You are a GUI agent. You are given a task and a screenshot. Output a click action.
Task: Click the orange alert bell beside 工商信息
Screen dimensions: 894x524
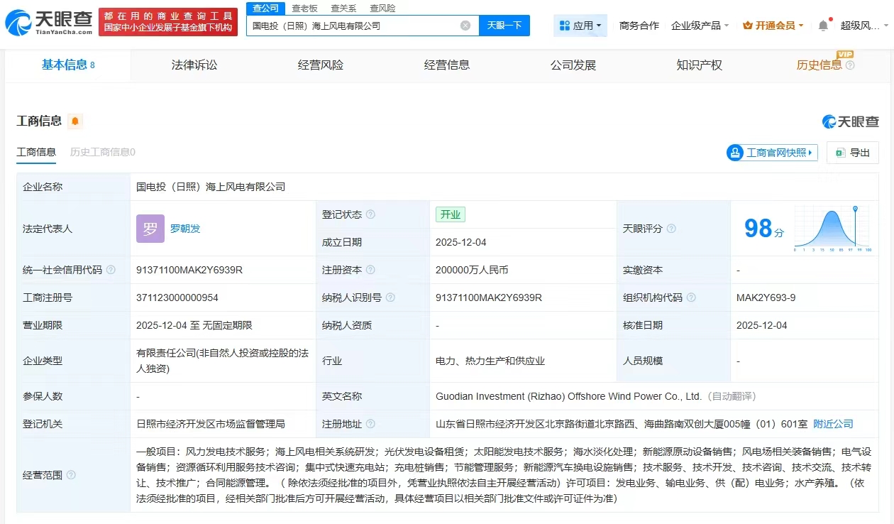(75, 121)
